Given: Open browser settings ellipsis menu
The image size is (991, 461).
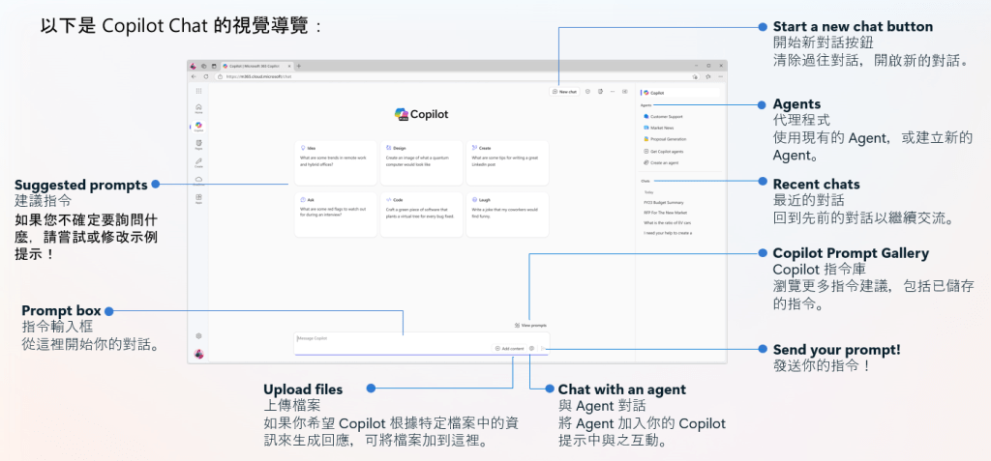Looking at the screenshot, I should 719,76.
